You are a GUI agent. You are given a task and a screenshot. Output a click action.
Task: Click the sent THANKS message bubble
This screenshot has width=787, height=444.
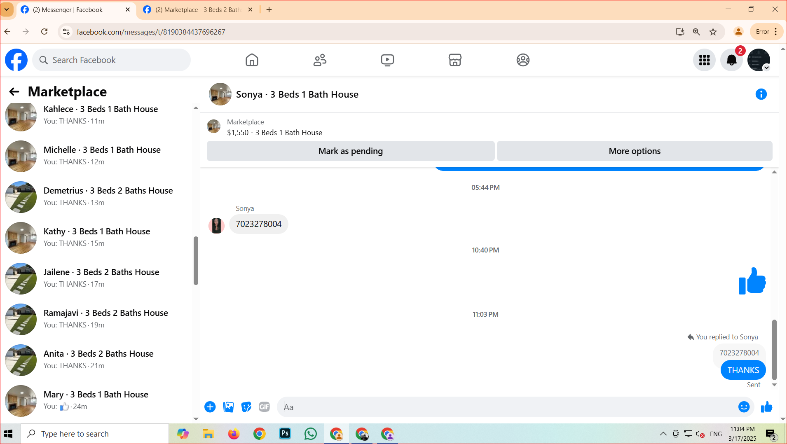[743, 370]
